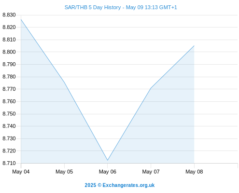Image resolution: width=239 pixels, height=193 pixels.
Task: Click the 8.710 y-axis label
Action: (x=9, y=163)
